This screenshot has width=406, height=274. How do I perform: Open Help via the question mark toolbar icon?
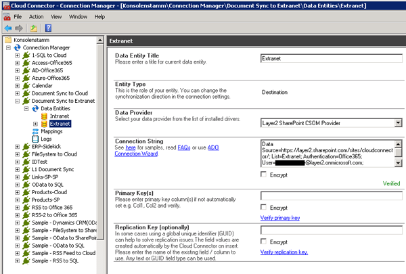tap(48, 28)
